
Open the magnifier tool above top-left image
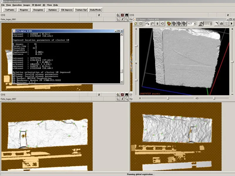pos(127,19)
